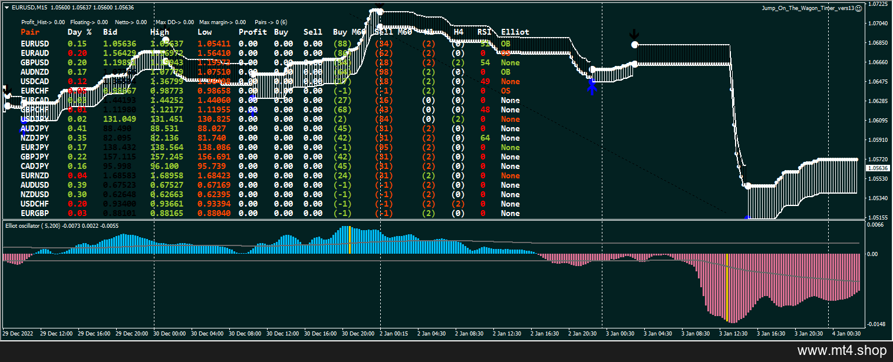The image size is (893, 362).
Task: Select the USDCHF pair row name
Action: (x=35, y=204)
